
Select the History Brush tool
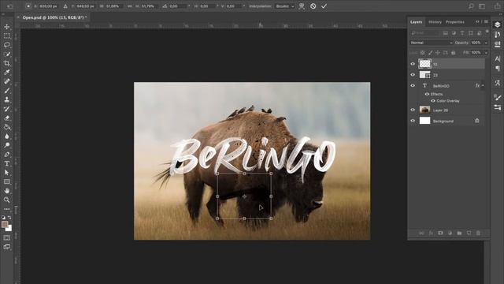(7, 109)
